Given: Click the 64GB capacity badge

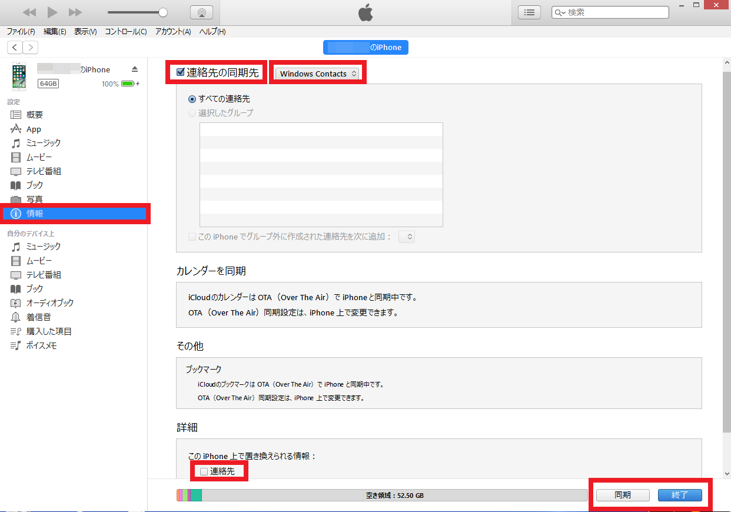Looking at the screenshot, I should [48, 84].
